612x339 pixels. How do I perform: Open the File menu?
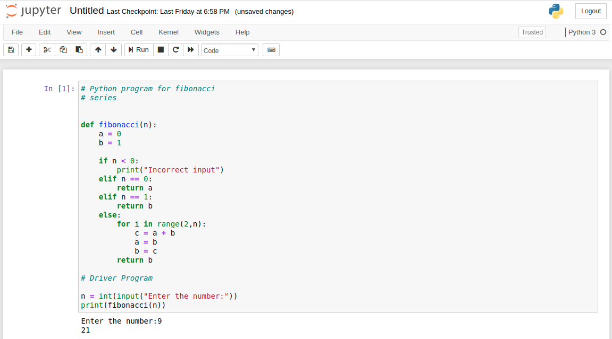click(17, 32)
